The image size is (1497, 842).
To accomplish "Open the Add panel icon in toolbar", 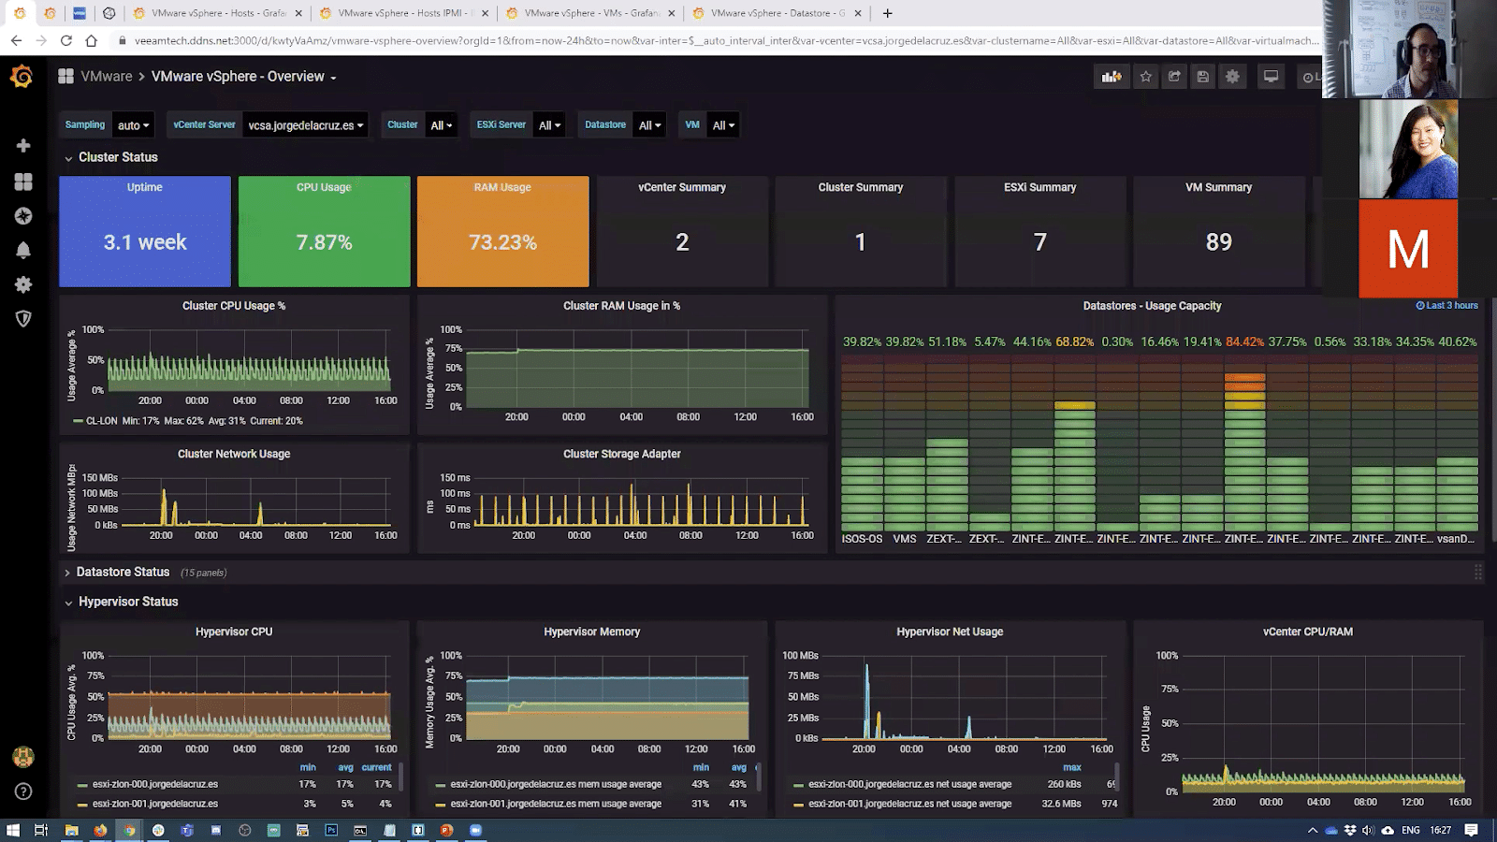I will [x=1111, y=76].
